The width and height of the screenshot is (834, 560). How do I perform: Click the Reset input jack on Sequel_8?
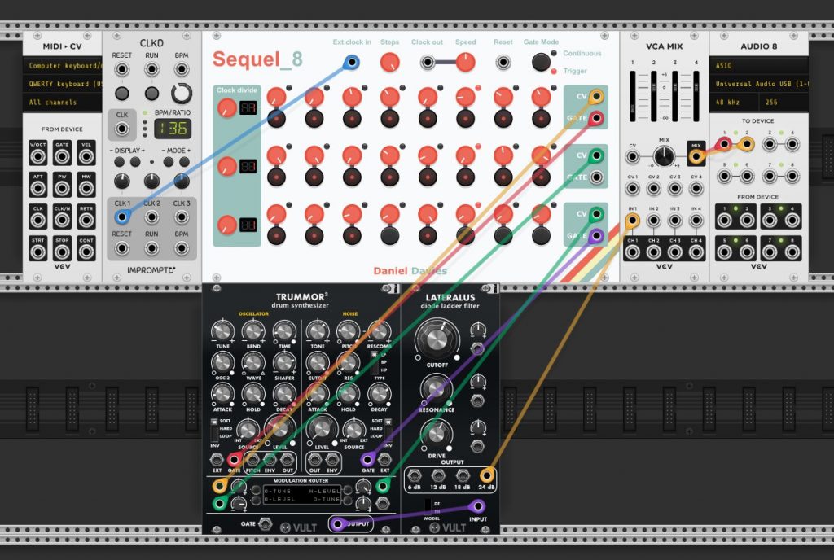point(503,62)
